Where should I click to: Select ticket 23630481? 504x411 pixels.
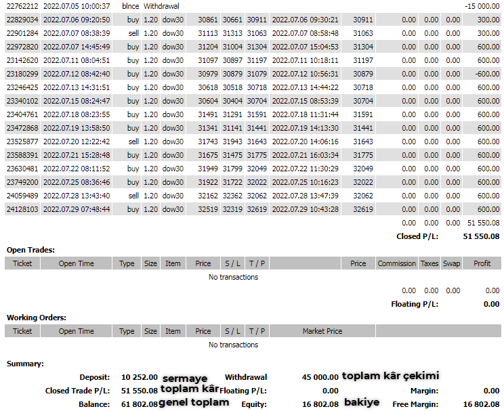tap(22, 169)
